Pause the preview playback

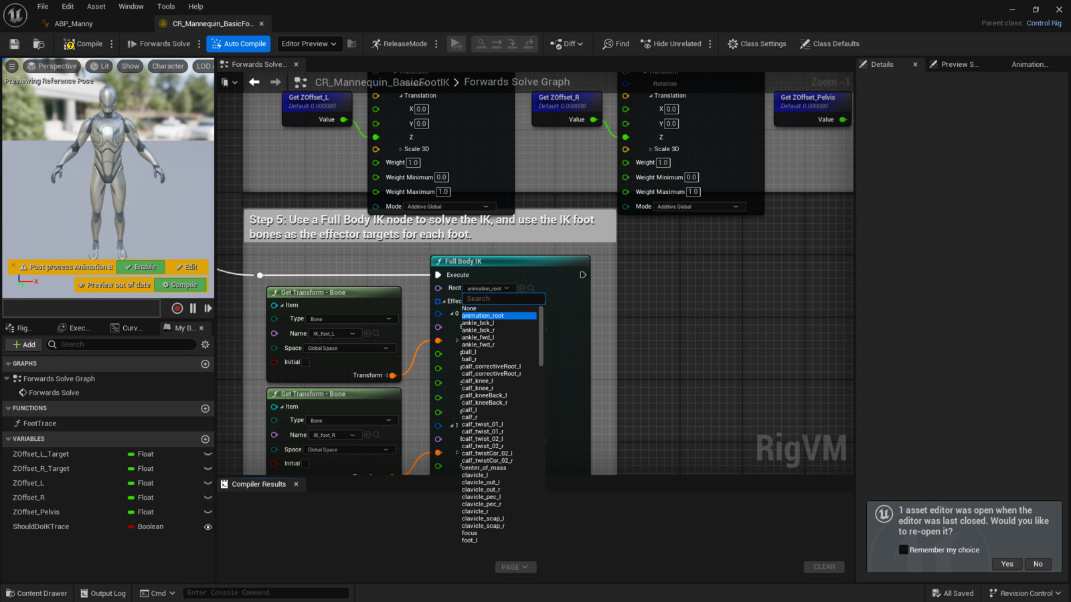click(193, 308)
